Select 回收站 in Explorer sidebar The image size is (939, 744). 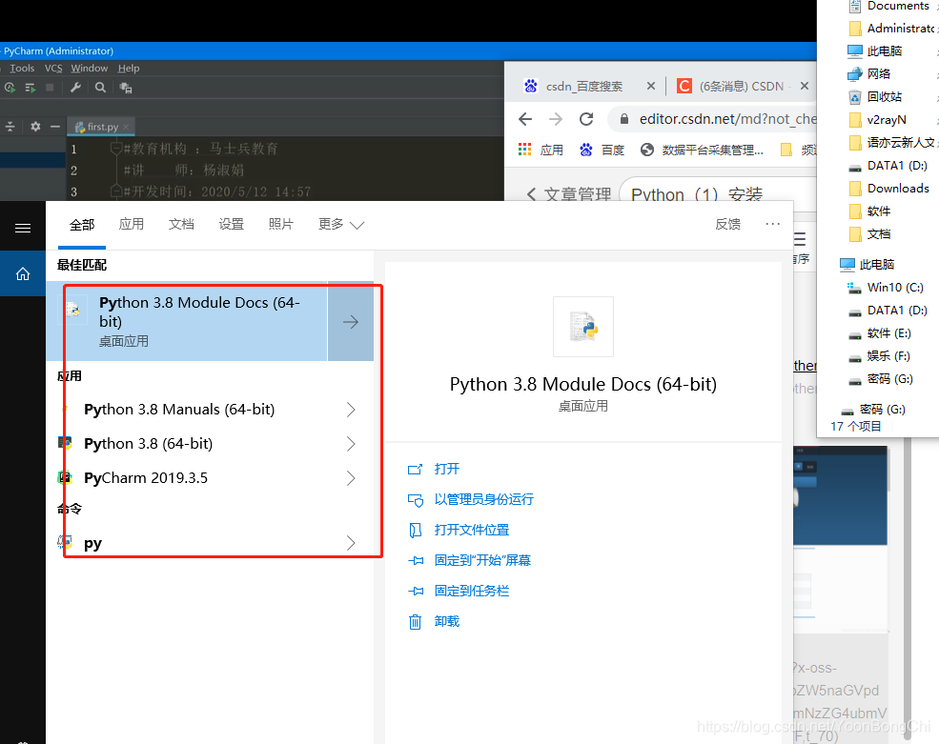875,96
